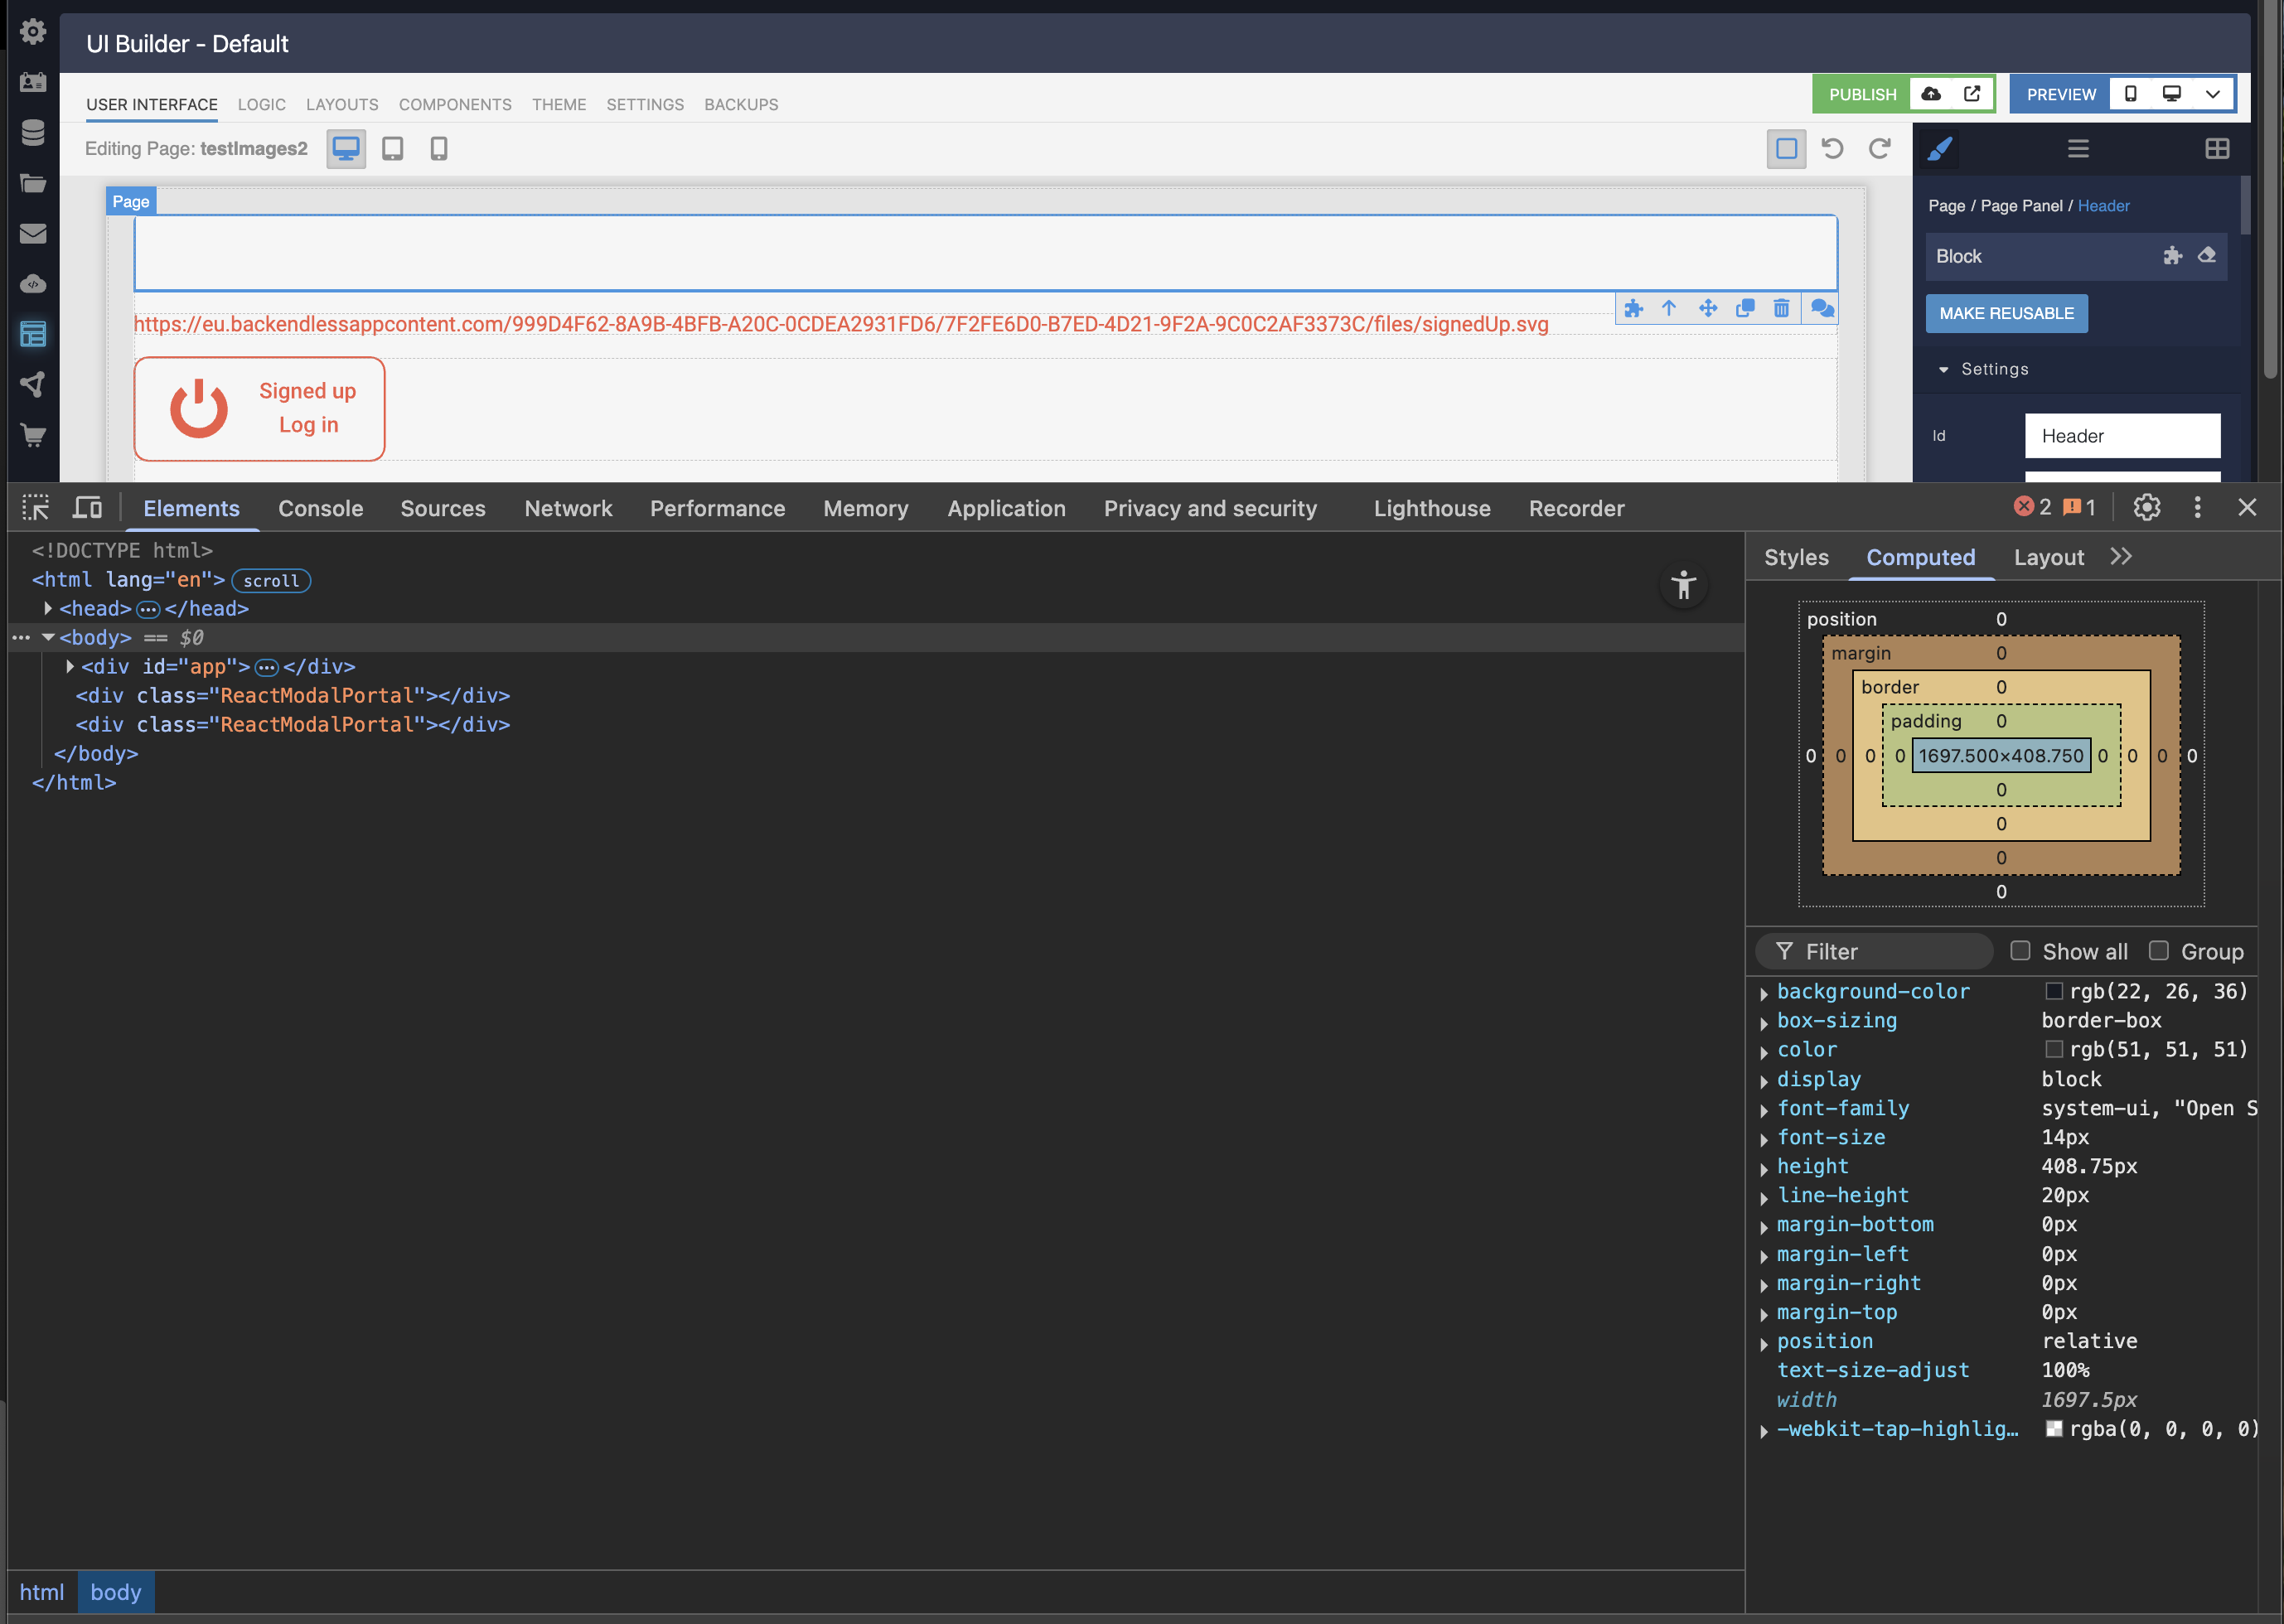Expand the head element node

click(48, 608)
